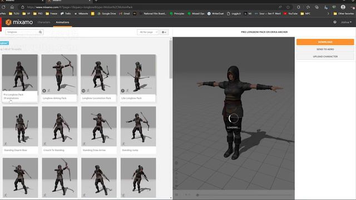Open the TLOU bookmarks folder
Image resolution: width=356 pixels, height=200 pixels.
14,13
